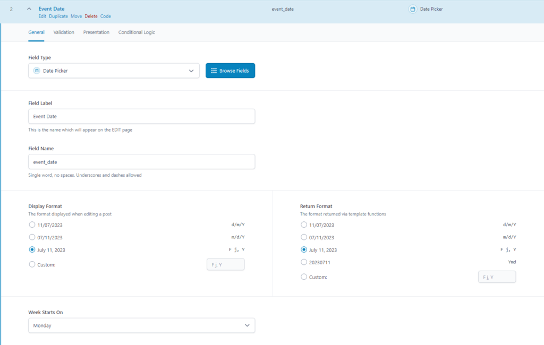Select Return Format July 11, 2023 option
Viewport: 544px width, 345px height.
pos(303,249)
